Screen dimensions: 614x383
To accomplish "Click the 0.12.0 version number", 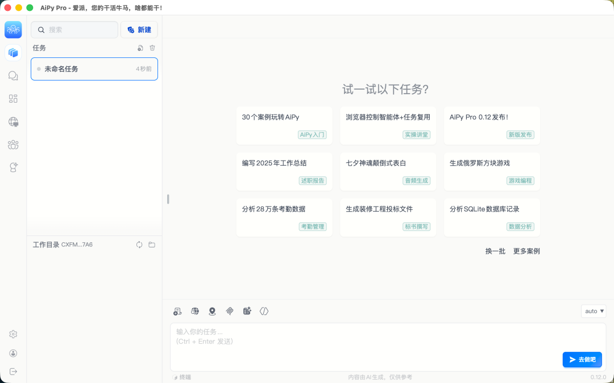I will 598,377.
